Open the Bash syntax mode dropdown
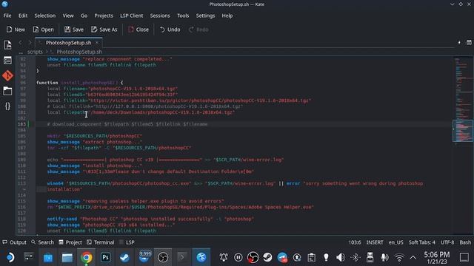 coord(465,242)
